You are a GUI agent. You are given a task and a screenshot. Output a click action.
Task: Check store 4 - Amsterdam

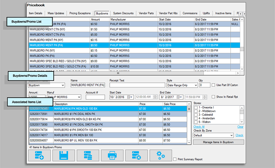click(196, 119)
